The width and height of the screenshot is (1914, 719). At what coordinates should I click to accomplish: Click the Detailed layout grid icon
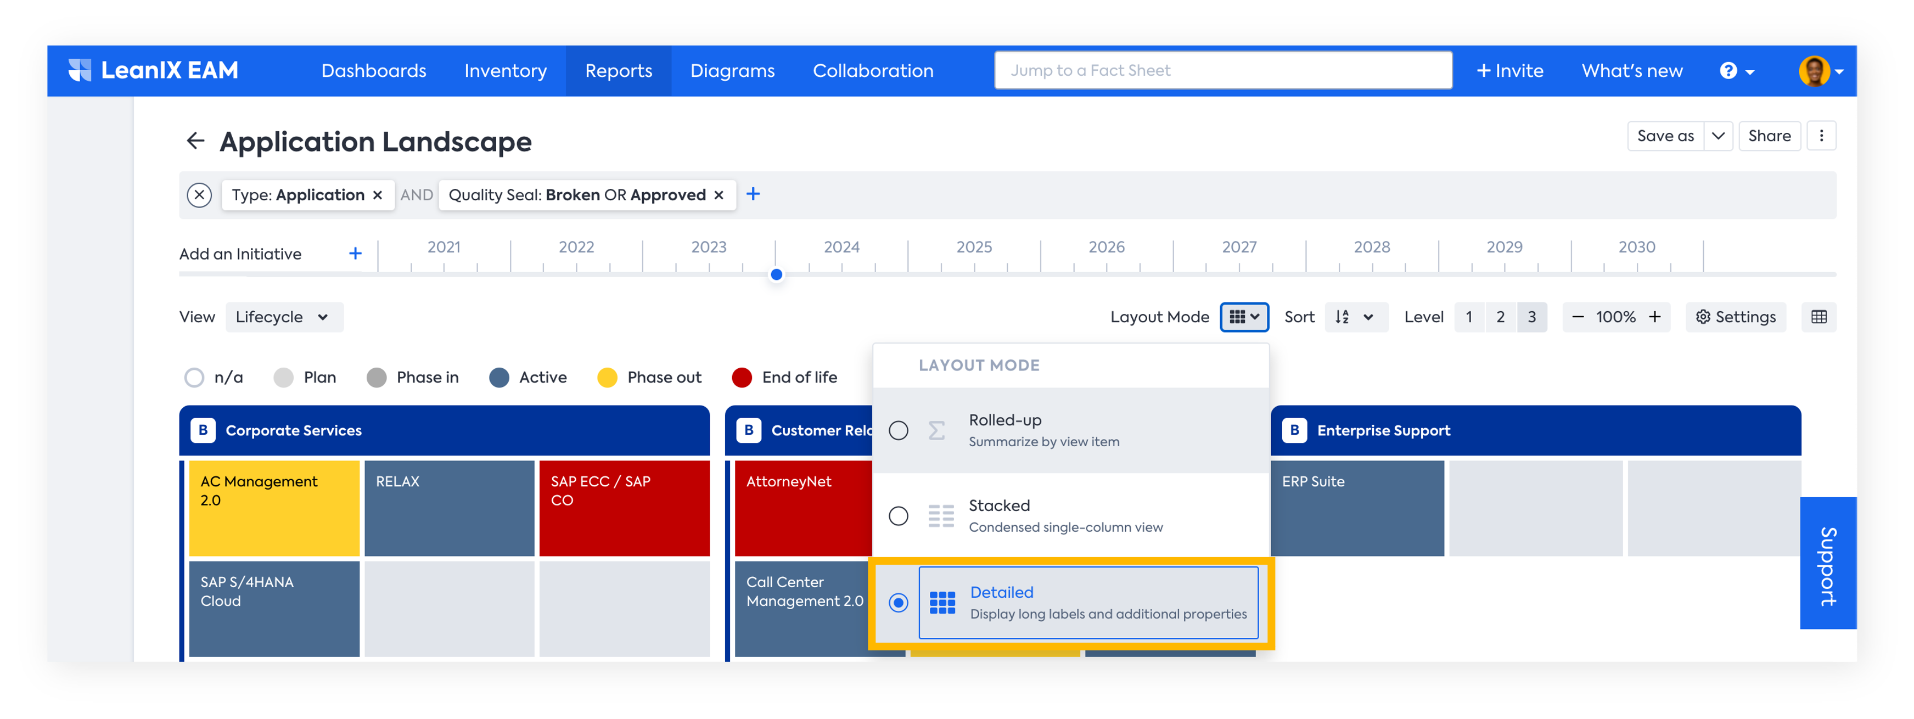click(x=942, y=603)
